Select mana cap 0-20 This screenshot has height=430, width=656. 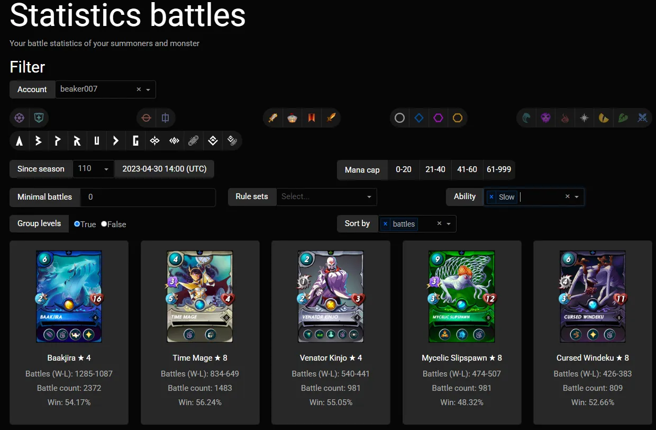click(404, 169)
